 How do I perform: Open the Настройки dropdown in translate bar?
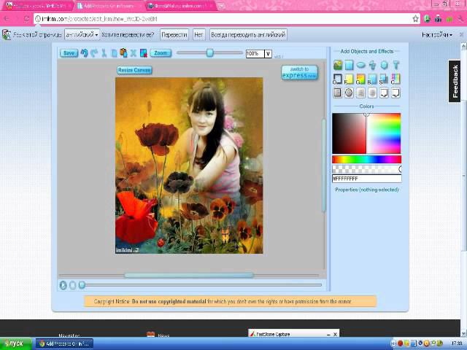[437, 35]
